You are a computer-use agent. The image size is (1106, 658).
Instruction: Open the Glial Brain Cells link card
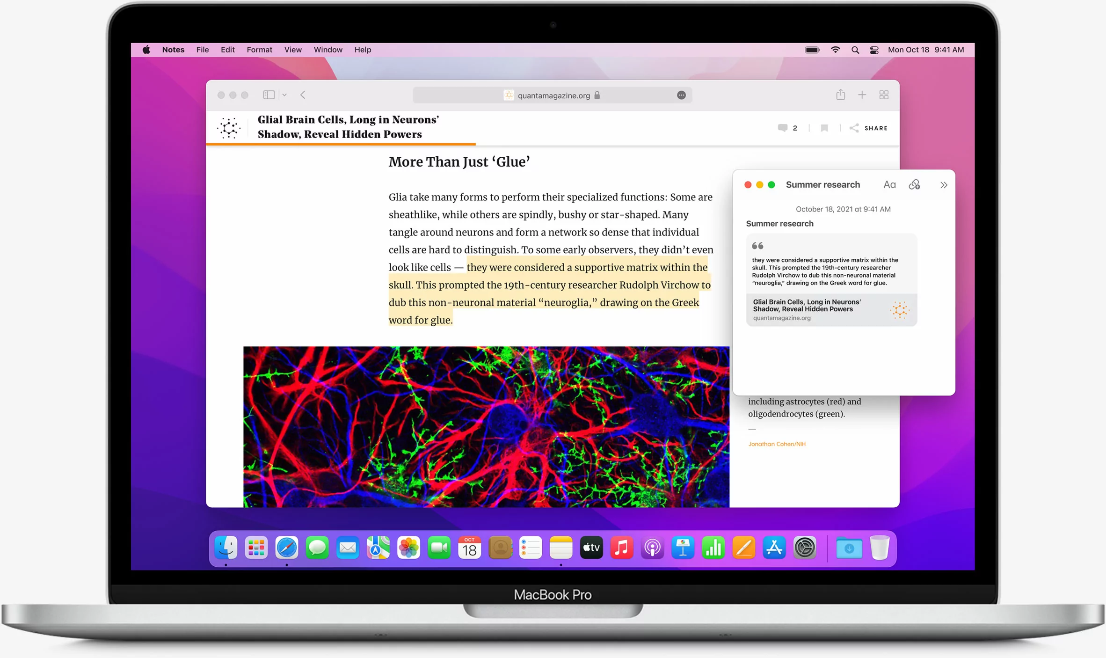point(831,310)
